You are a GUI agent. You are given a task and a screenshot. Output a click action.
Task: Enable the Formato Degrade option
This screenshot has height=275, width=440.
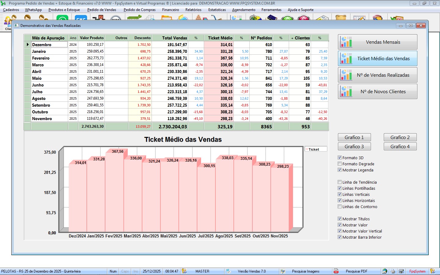pos(339,164)
